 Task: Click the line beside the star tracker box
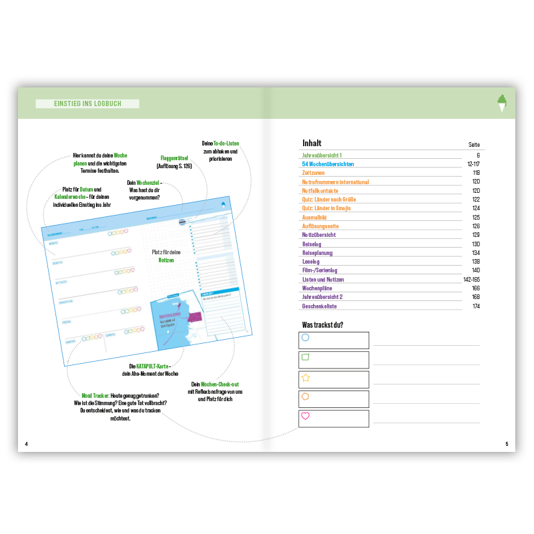pyautogui.click(x=426, y=383)
